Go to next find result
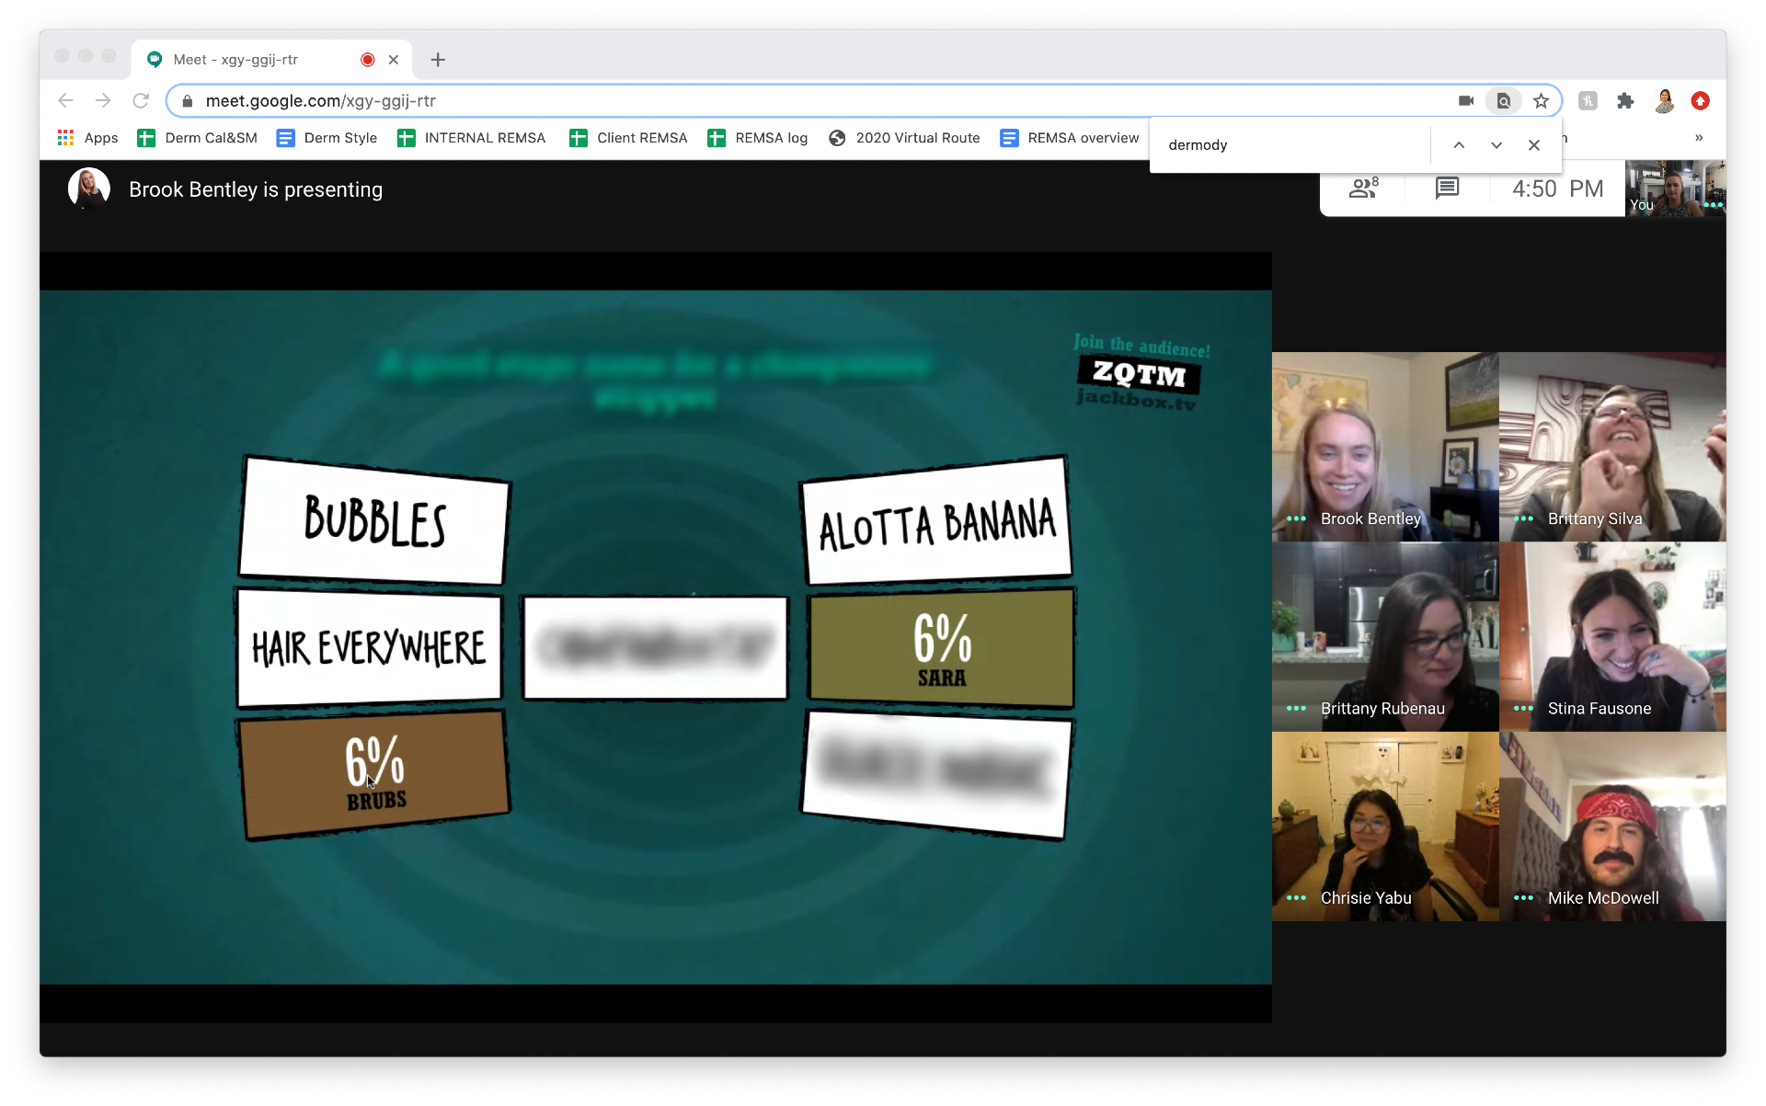 (x=1497, y=145)
